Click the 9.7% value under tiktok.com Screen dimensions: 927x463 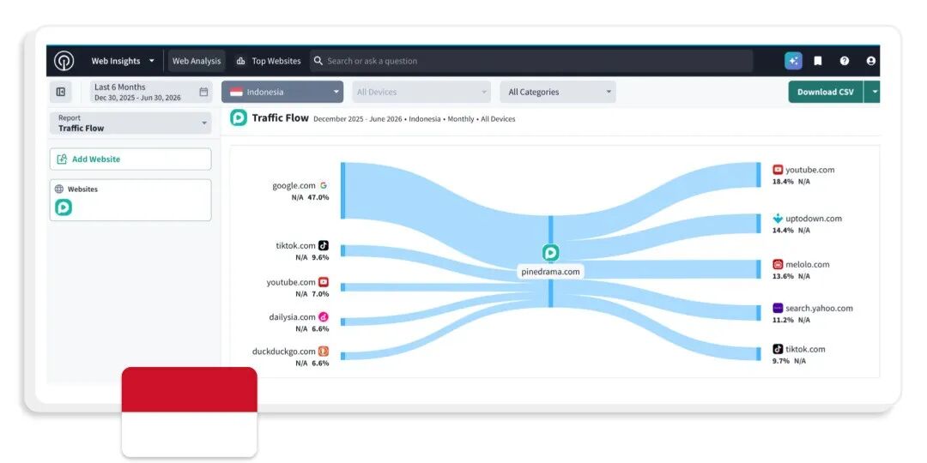781,361
